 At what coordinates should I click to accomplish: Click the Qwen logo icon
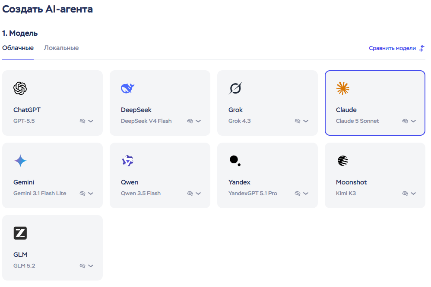[x=127, y=161]
